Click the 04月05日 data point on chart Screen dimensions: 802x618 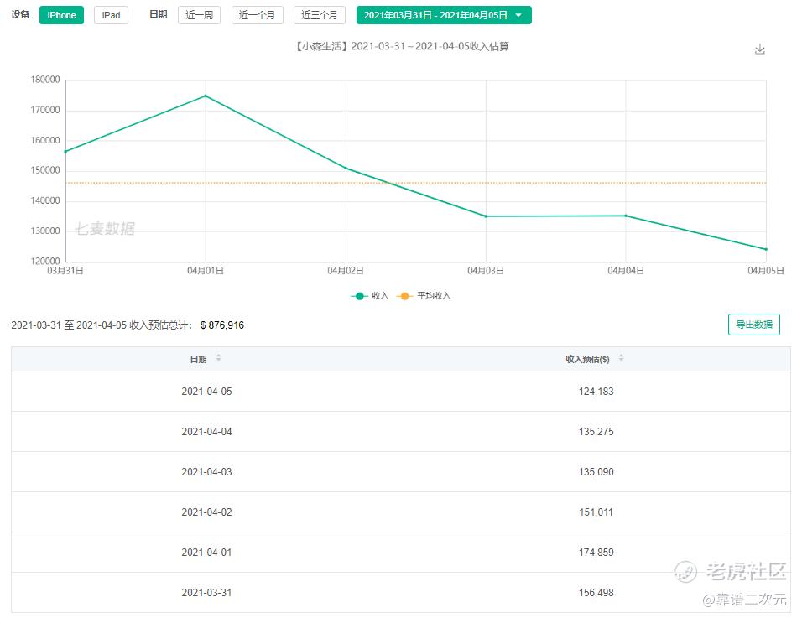765,249
